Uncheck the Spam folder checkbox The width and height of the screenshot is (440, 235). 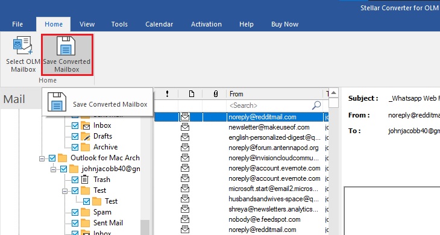click(75, 212)
